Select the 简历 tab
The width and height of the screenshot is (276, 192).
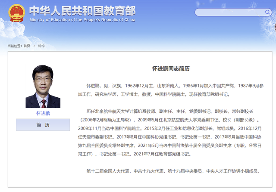pos(43,124)
